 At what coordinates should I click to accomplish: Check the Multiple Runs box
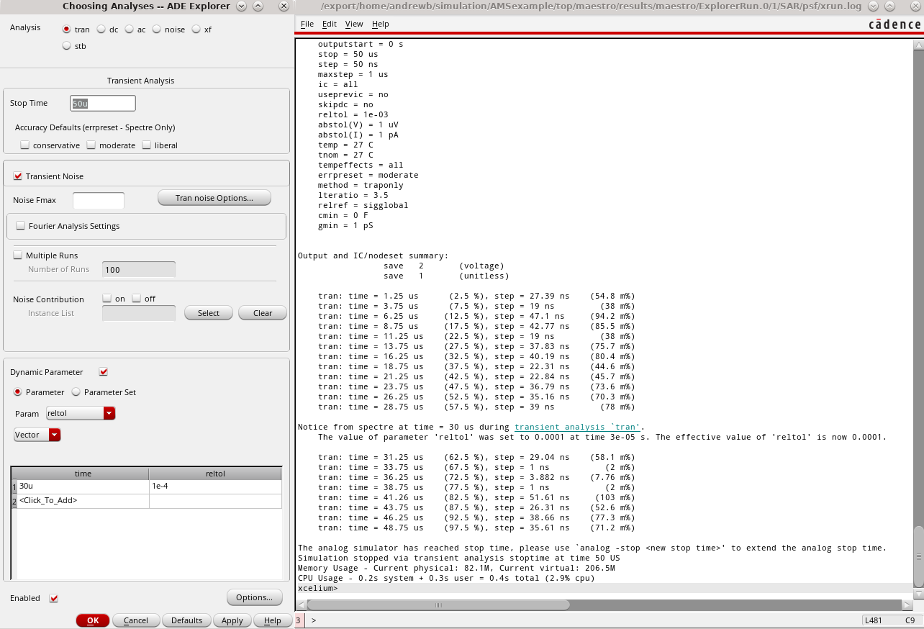[x=18, y=255]
